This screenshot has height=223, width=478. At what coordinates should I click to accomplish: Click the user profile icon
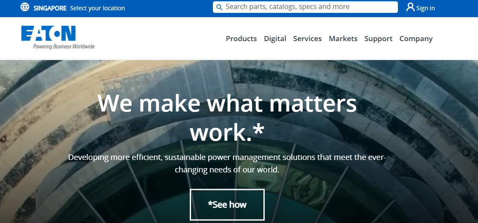coord(410,7)
